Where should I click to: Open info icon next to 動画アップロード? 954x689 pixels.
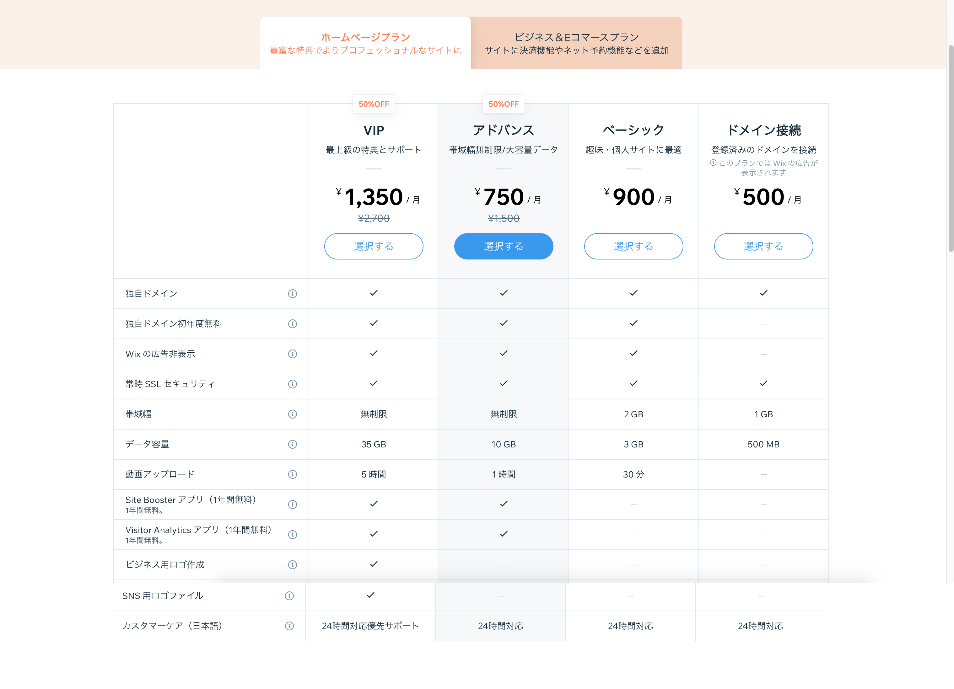(292, 474)
